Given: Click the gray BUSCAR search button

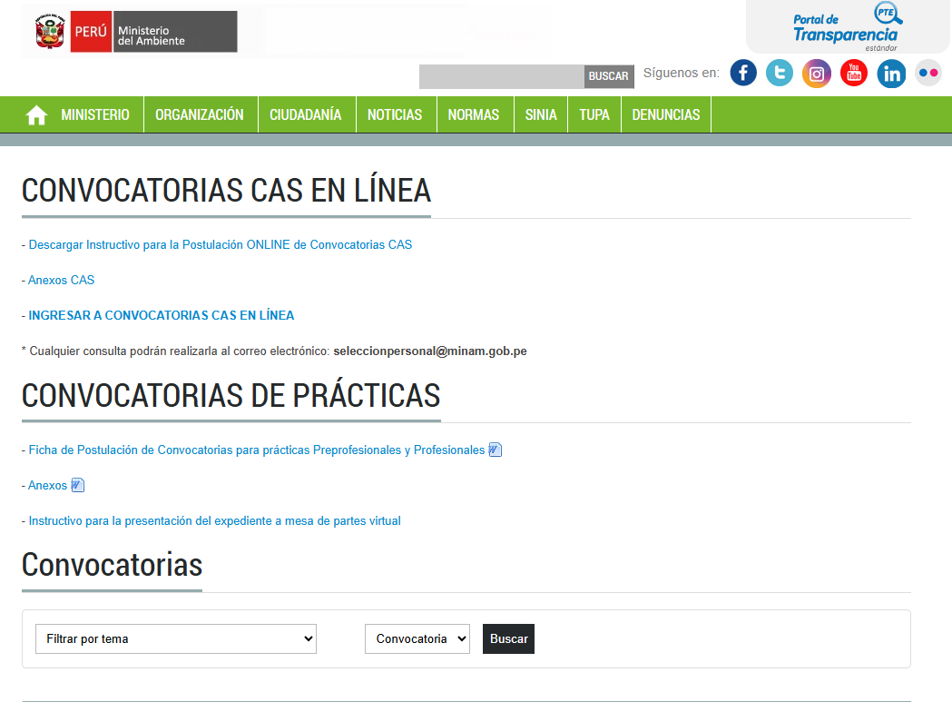Looking at the screenshot, I should tap(608, 76).
